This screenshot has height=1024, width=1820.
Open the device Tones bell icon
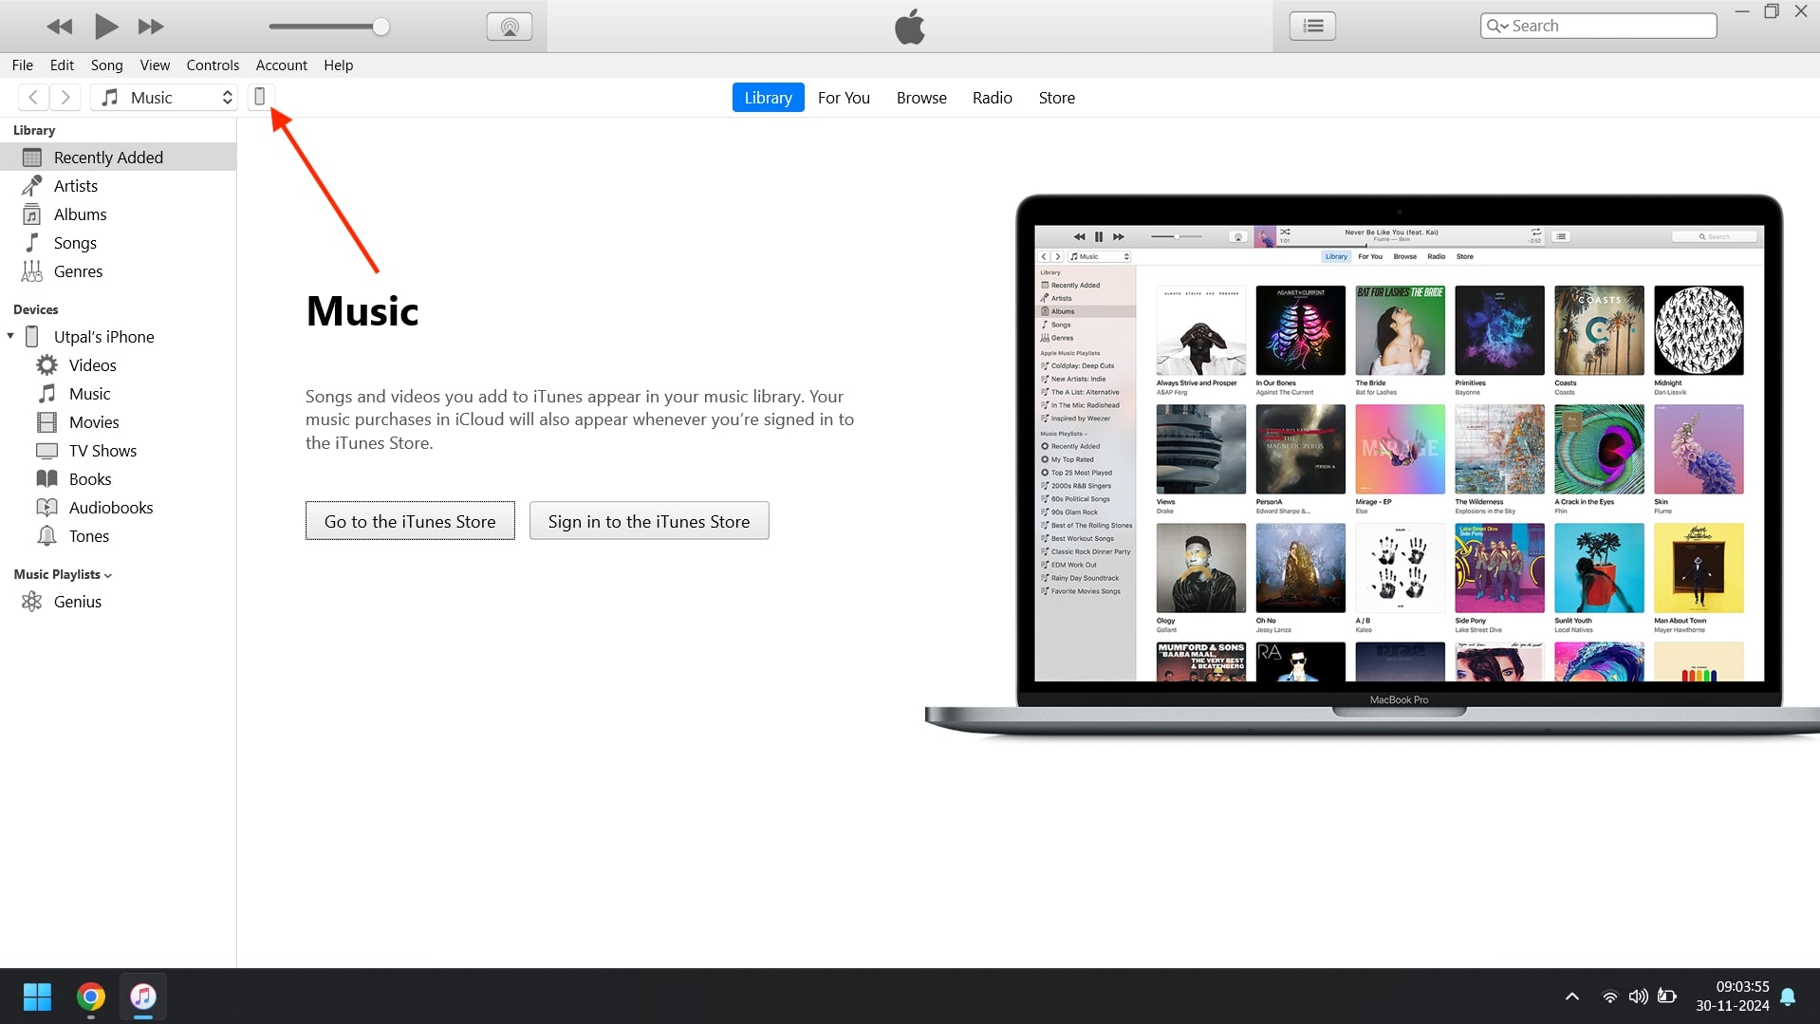[46, 536]
